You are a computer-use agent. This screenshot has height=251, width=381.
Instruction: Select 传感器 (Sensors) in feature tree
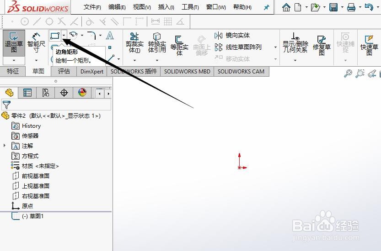click(25, 136)
